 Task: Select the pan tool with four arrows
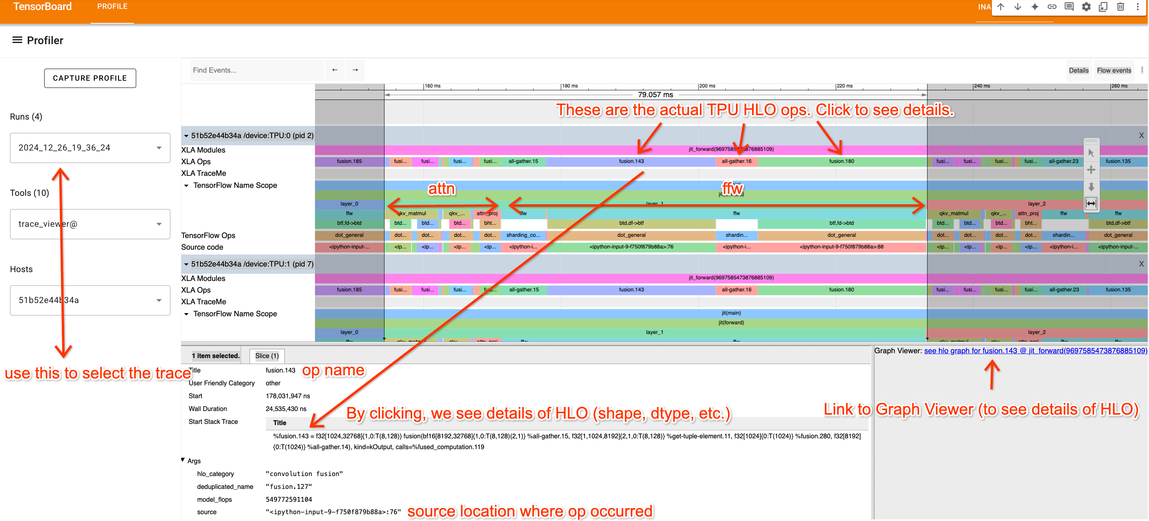[1091, 170]
